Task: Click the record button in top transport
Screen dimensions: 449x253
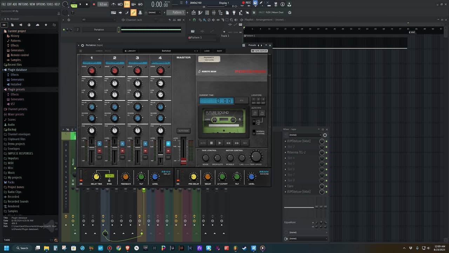Action: 94,4
